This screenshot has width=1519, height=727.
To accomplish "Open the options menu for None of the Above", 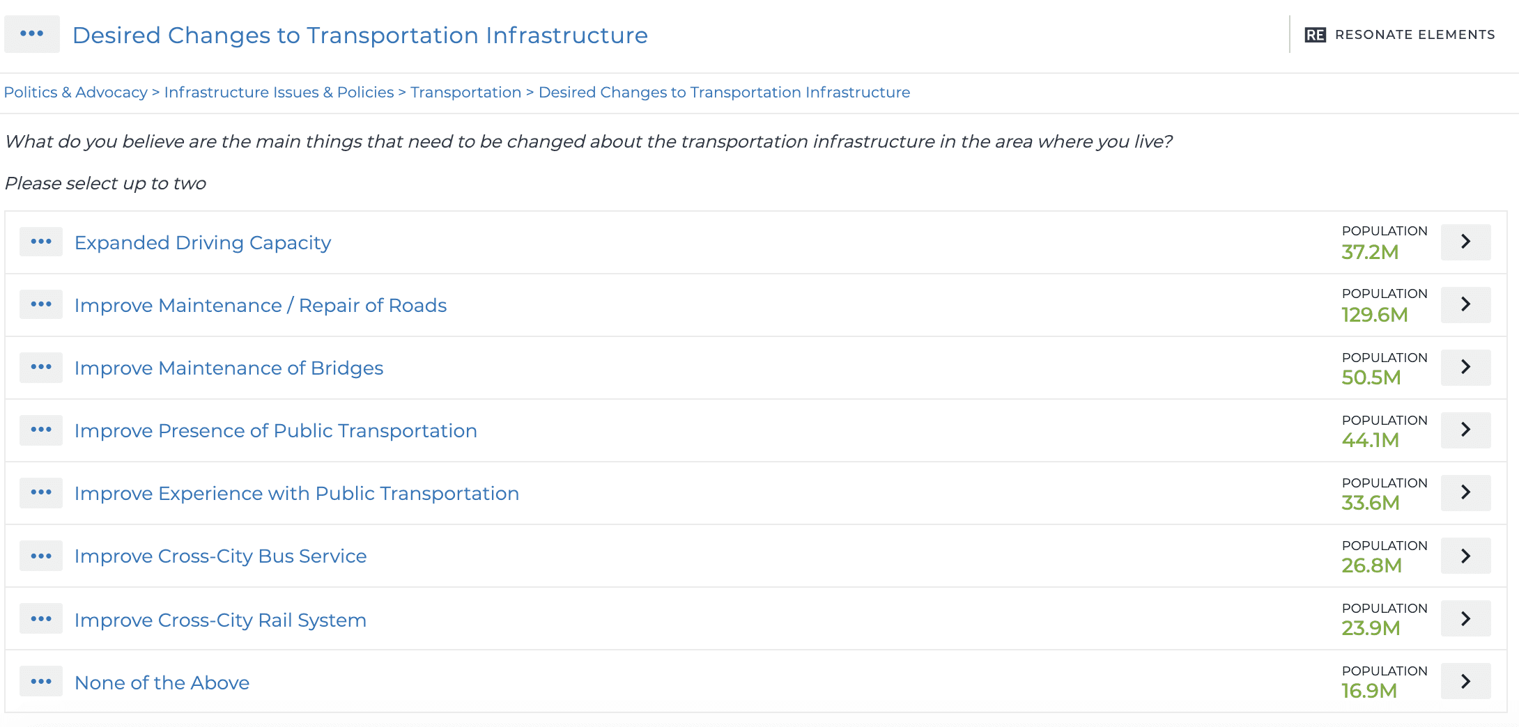I will point(41,681).
